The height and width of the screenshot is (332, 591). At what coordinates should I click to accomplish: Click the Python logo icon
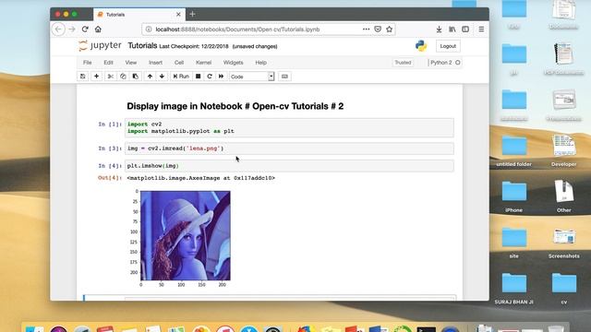[x=421, y=46]
